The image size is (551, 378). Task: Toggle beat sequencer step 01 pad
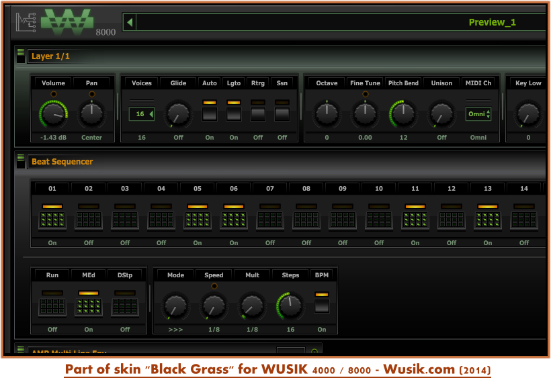pyautogui.click(x=52, y=220)
